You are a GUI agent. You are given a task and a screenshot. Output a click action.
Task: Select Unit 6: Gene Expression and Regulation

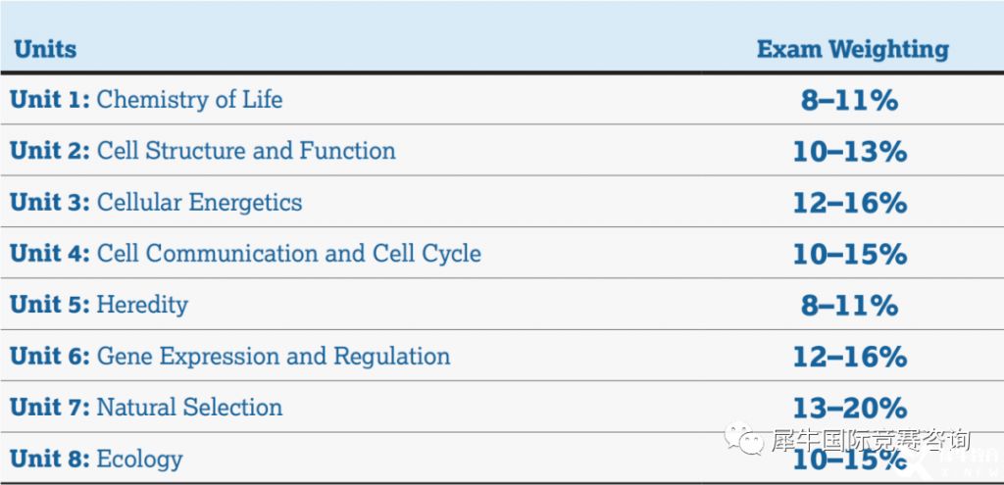point(229,356)
